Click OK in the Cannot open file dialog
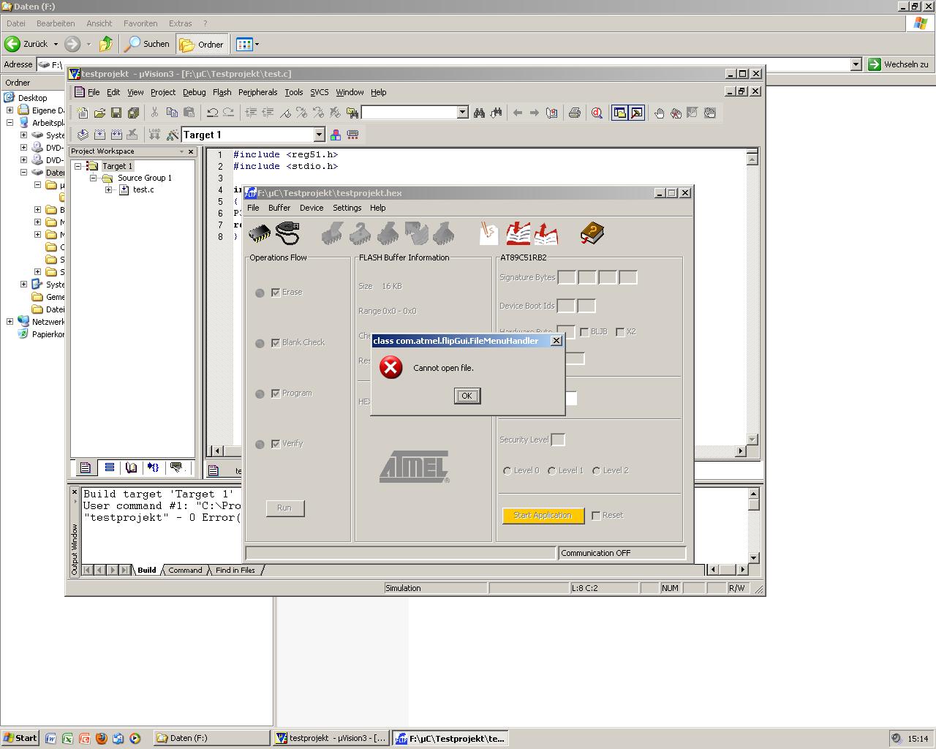The image size is (936, 749). click(467, 396)
